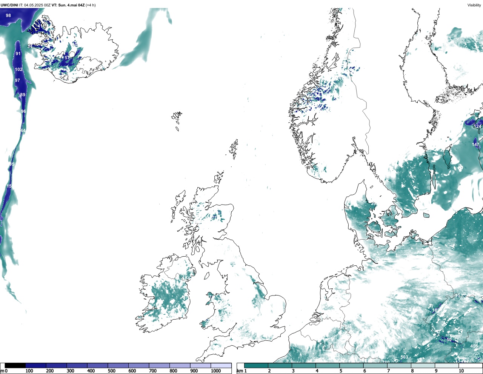Click the 900–1000 m legend swatch
Viewport: 483px width, 374px height.
click(x=200, y=366)
